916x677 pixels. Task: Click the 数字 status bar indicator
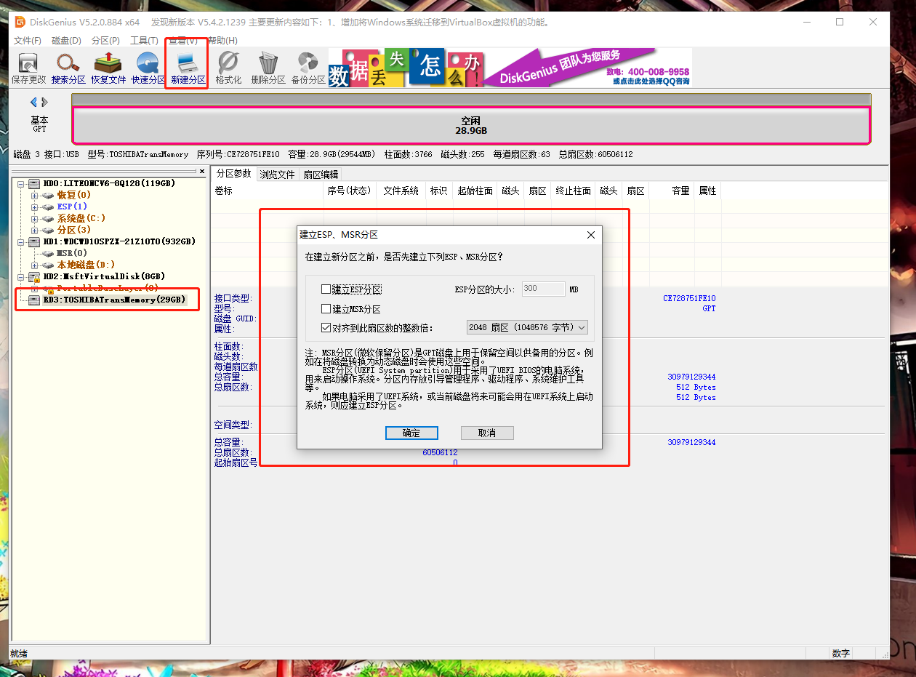click(841, 653)
